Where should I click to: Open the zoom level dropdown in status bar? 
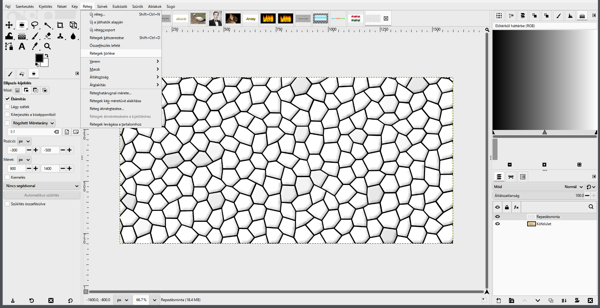pyautogui.click(x=154, y=300)
